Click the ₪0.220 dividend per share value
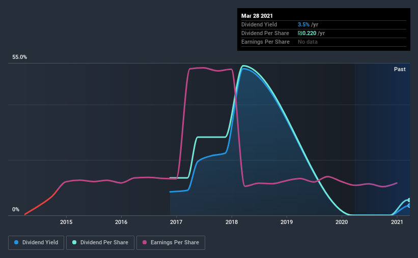 (307, 33)
